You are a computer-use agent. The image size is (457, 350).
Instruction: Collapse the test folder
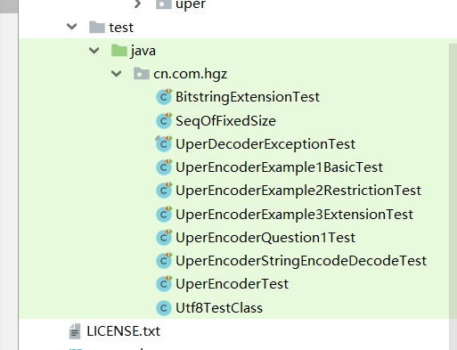pyautogui.click(x=72, y=27)
